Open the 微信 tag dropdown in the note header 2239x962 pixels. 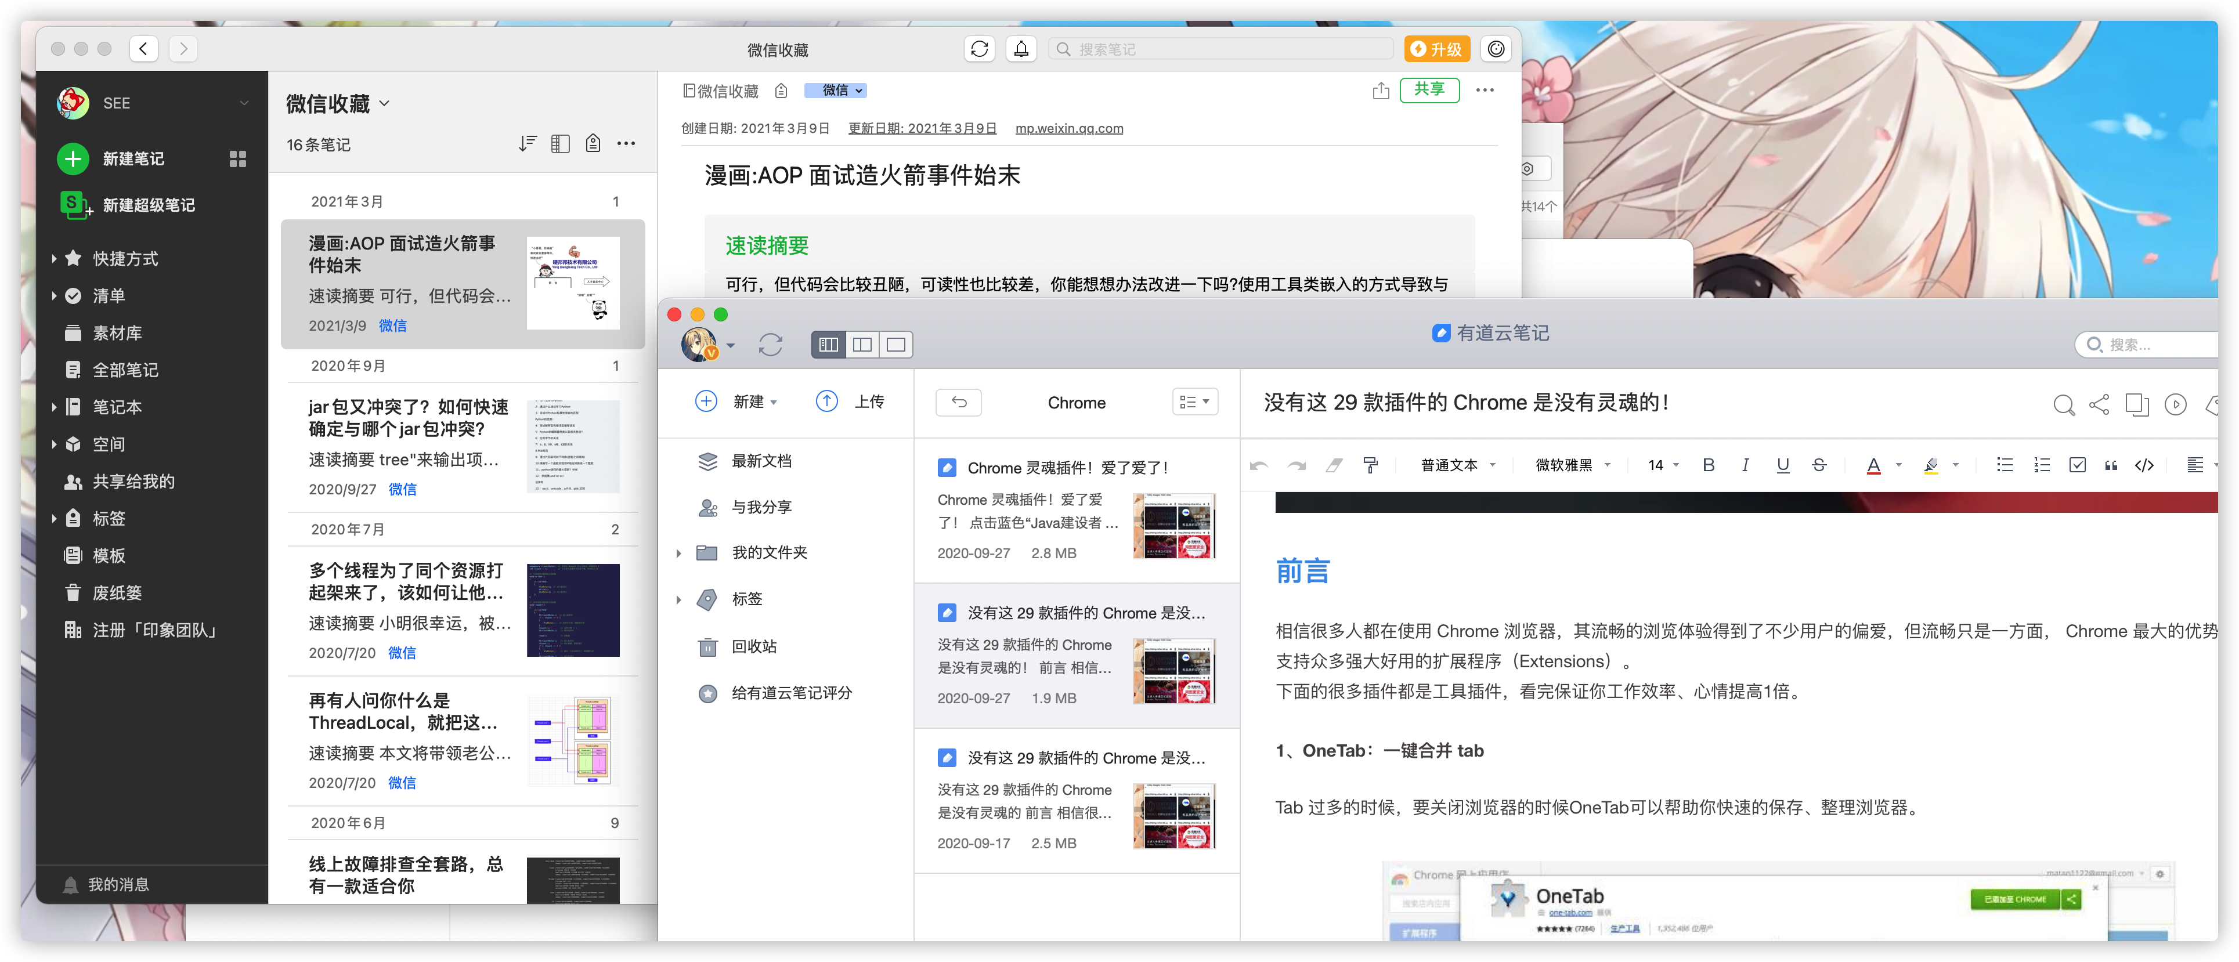coord(835,91)
